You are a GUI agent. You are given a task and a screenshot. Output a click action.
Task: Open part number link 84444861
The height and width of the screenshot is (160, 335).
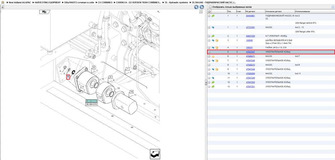point(250,16)
